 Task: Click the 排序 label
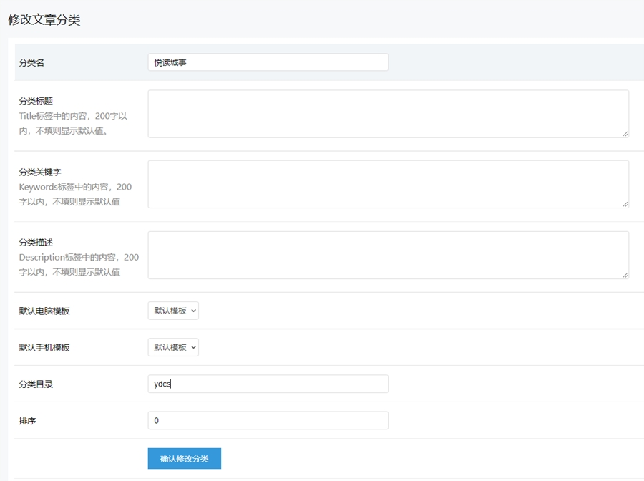click(x=27, y=421)
